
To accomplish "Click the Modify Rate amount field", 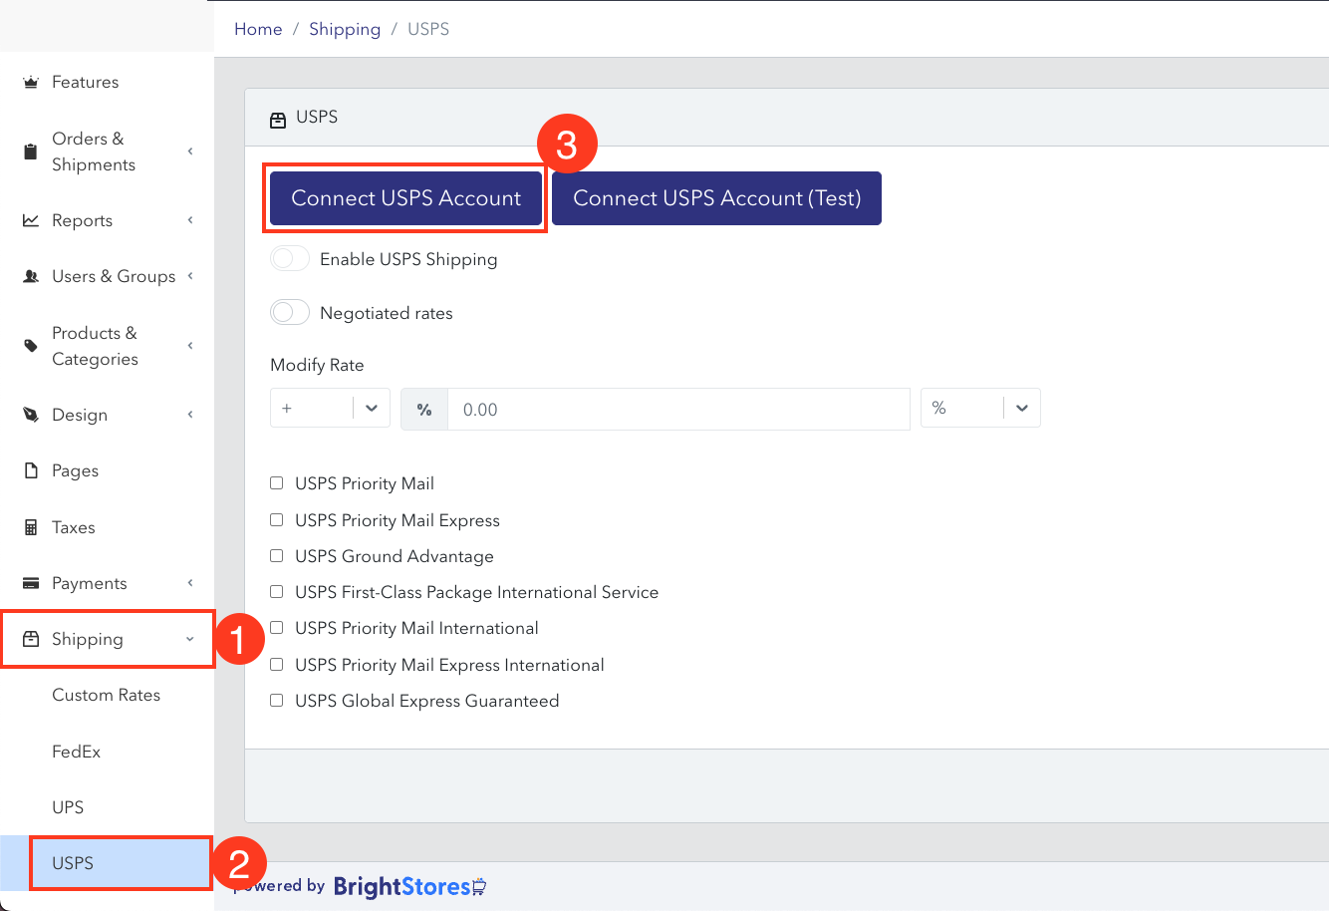I will point(678,410).
